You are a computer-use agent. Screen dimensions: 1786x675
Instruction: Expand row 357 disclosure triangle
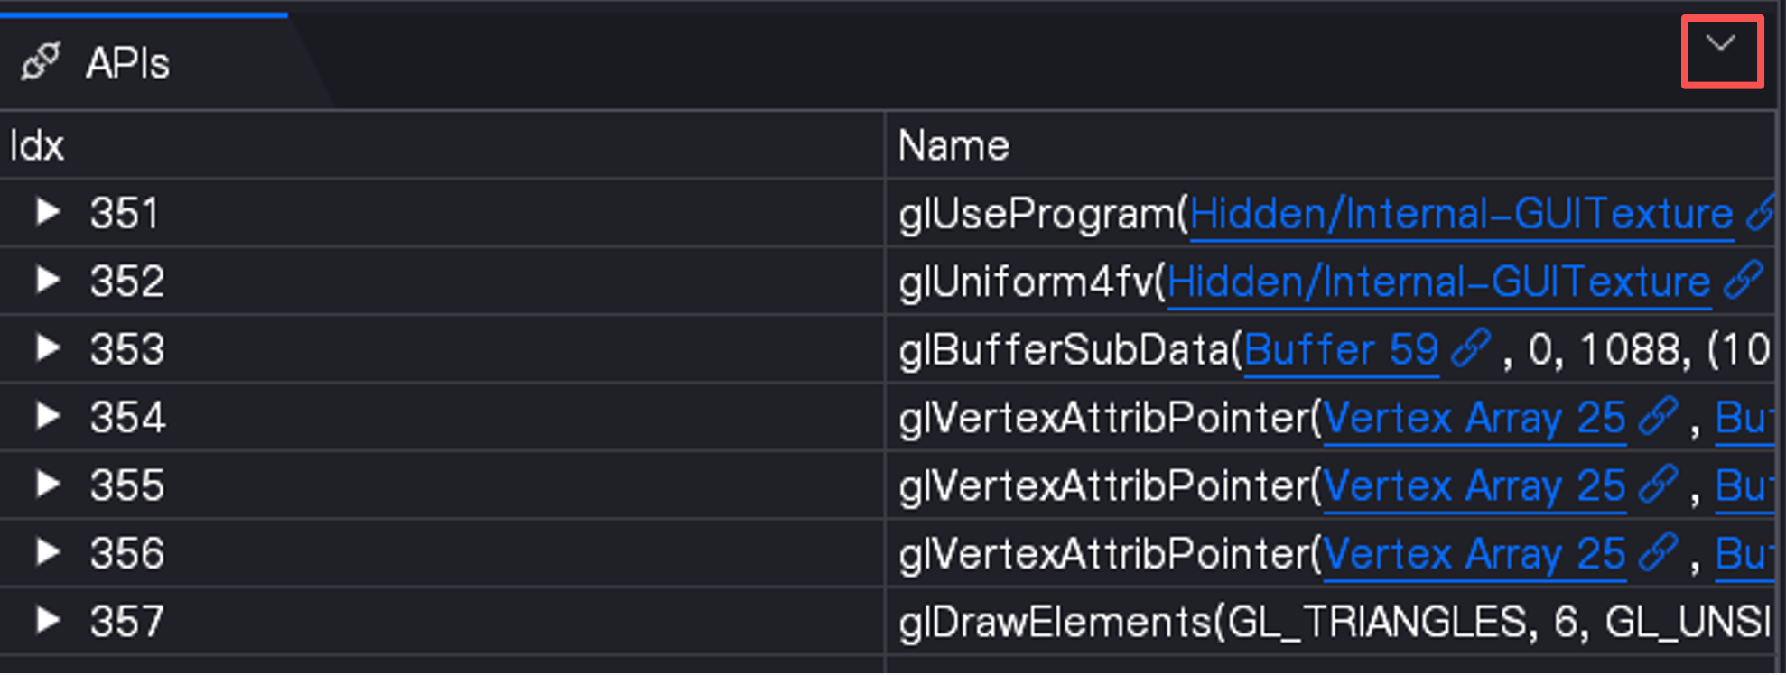(48, 620)
